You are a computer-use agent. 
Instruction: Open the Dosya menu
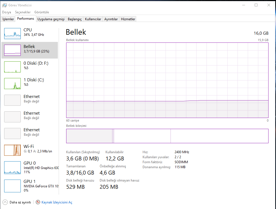pyautogui.click(x=7, y=12)
